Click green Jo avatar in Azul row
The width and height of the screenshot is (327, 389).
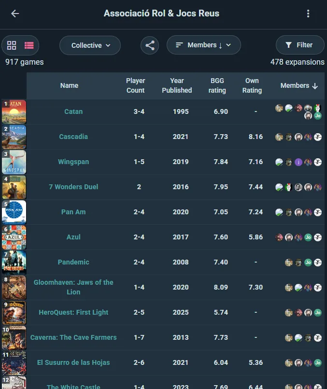click(x=308, y=237)
